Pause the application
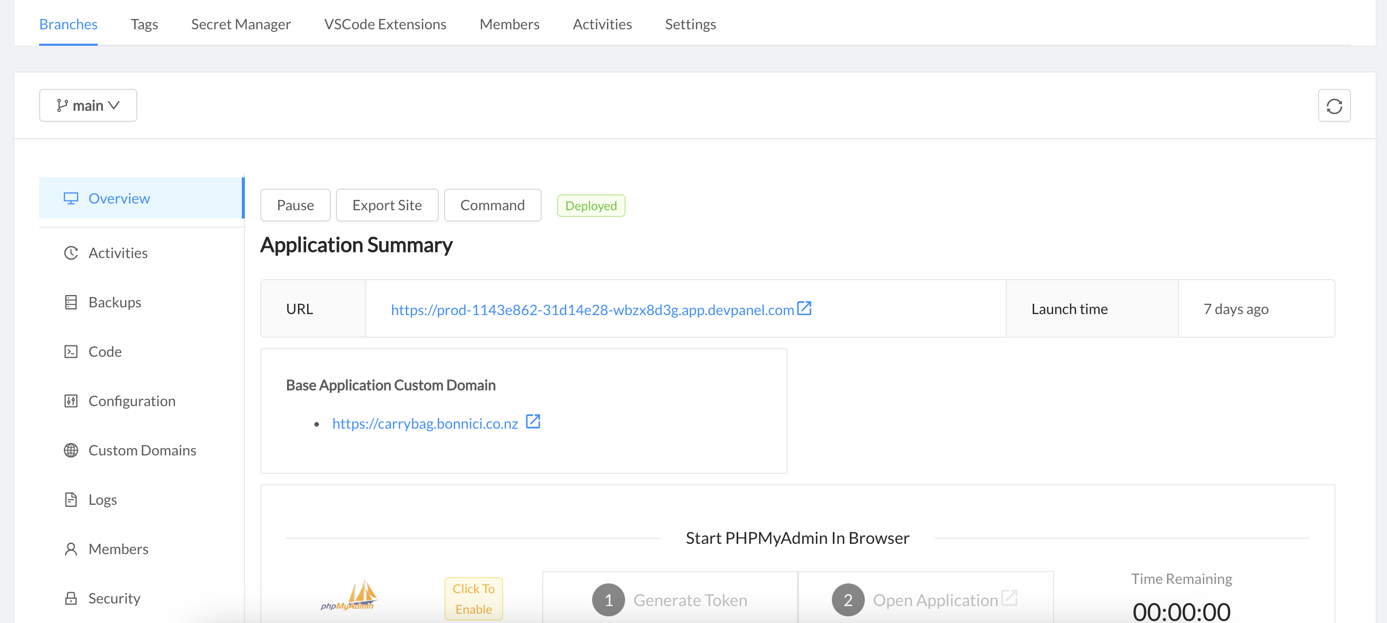 tap(295, 205)
